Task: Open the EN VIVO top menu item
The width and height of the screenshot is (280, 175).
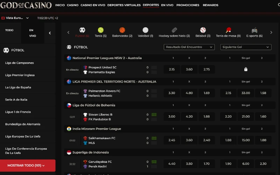Action: (167, 5)
